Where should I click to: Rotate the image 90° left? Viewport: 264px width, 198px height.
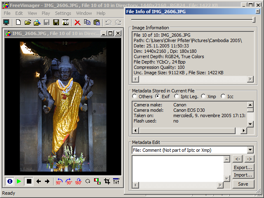click(x=59, y=181)
